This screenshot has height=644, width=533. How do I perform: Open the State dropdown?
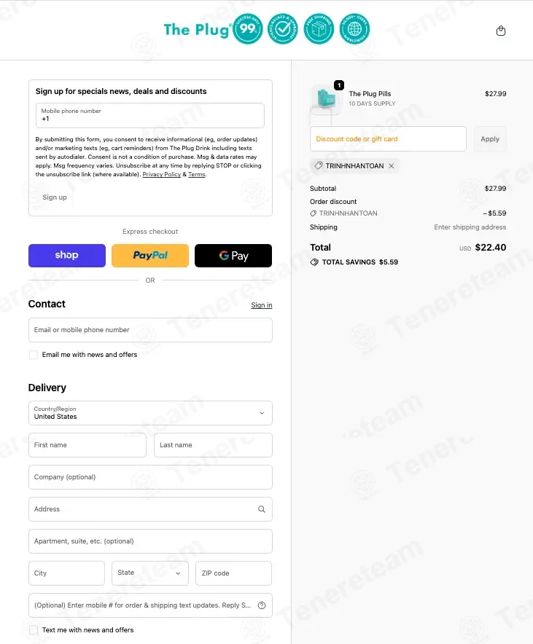click(150, 573)
